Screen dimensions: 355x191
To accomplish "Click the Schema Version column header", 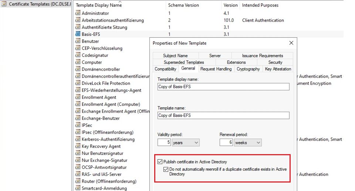I will click(x=183, y=6).
